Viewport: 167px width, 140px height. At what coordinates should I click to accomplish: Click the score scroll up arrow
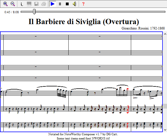[165, 34]
